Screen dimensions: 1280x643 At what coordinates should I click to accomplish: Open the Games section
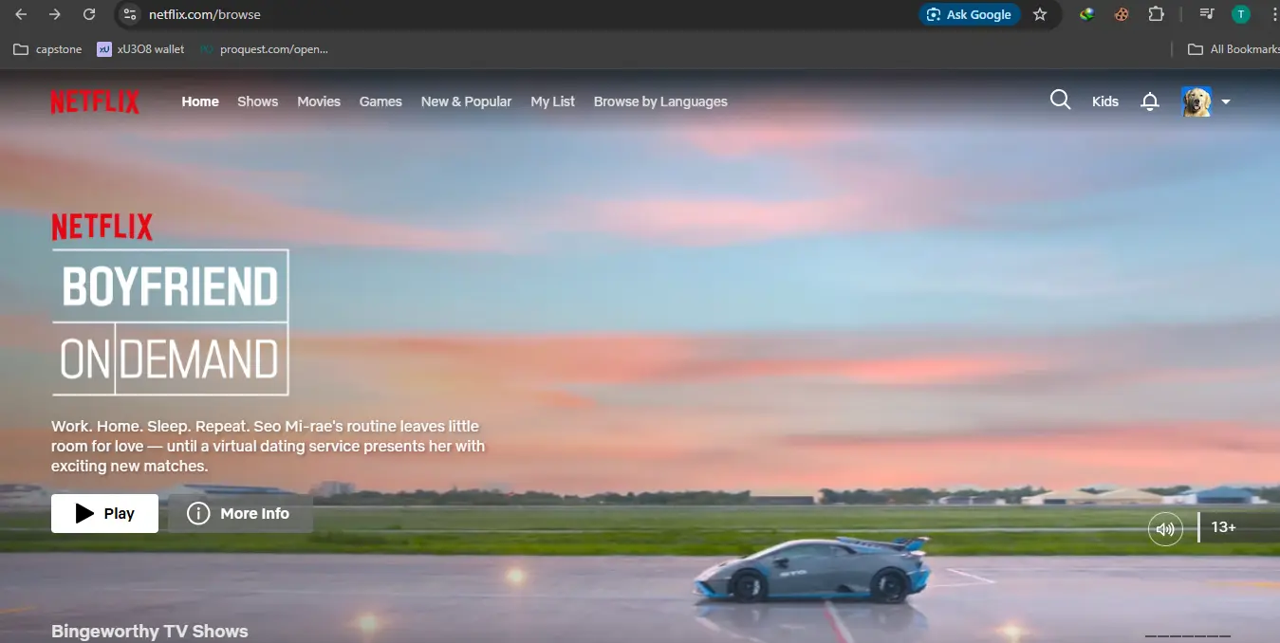(380, 101)
